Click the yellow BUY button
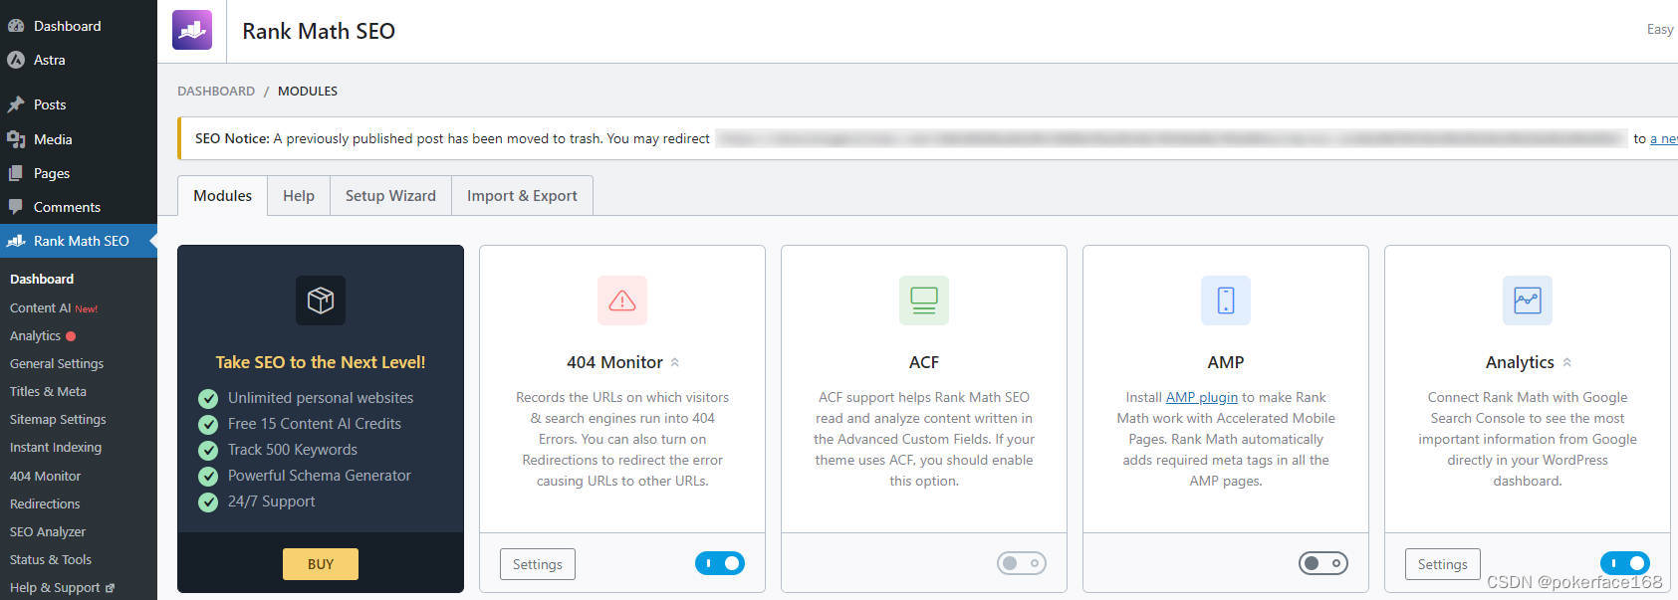The width and height of the screenshot is (1678, 600). (321, 564)
